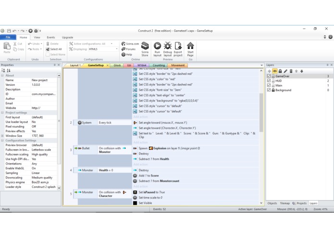
Task: Click the Run layout play icon in title bar
Action: coord(30,31)
